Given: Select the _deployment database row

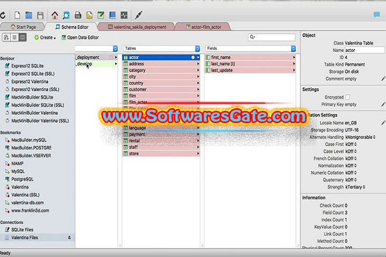Looking at the screenshot, I should point(96,57).
